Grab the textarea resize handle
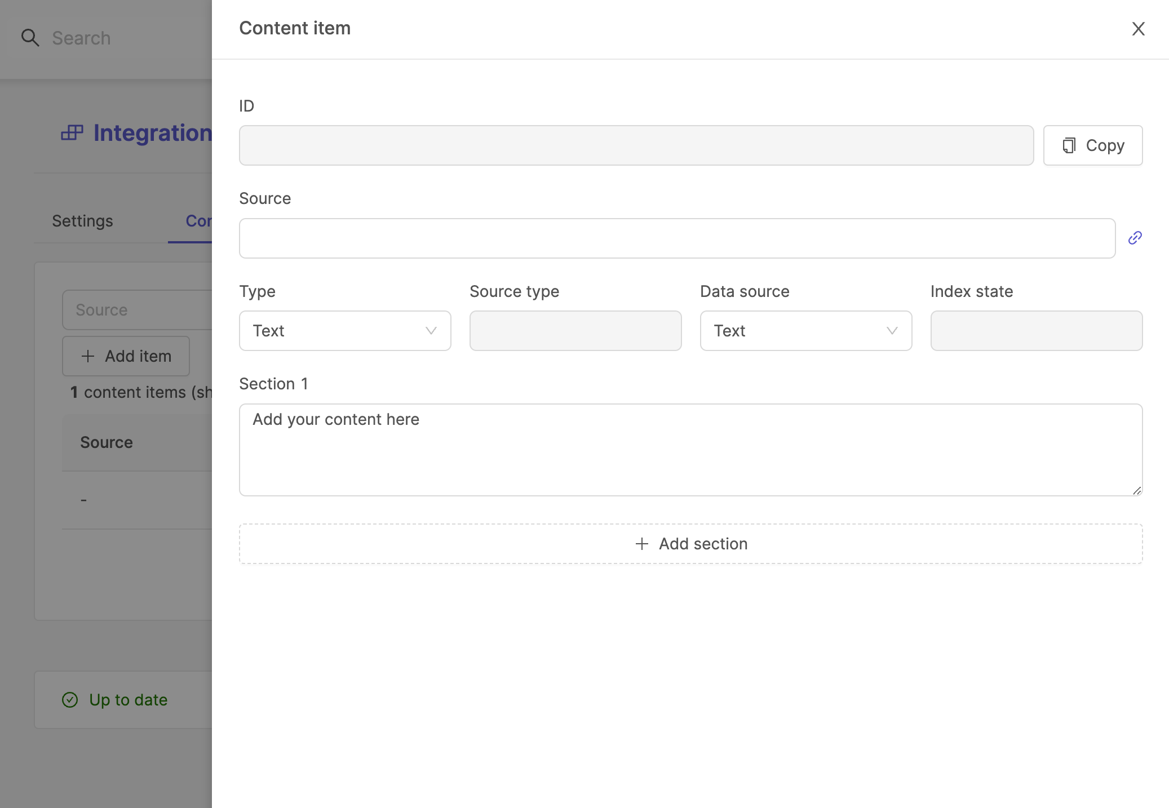The height and width of the screenshot is (808, 1169). [x=1137, y=491]
